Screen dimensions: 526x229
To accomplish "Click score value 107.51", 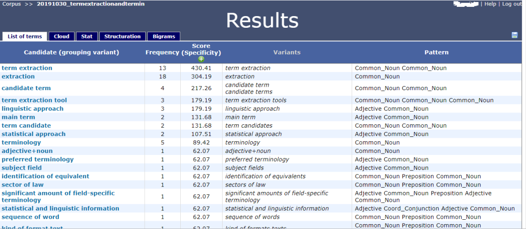I will coord(201,134).
